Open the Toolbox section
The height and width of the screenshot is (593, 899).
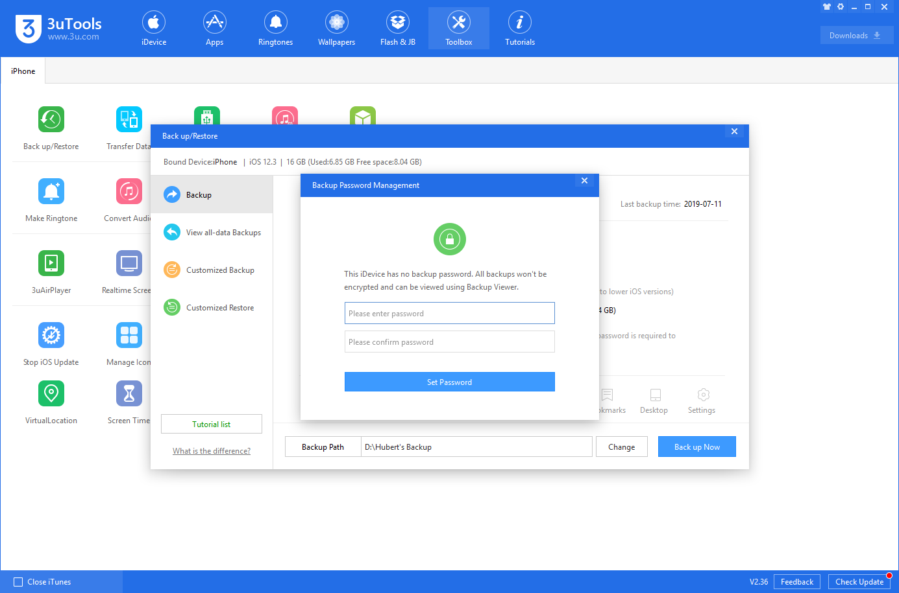(x=459, y=29)
